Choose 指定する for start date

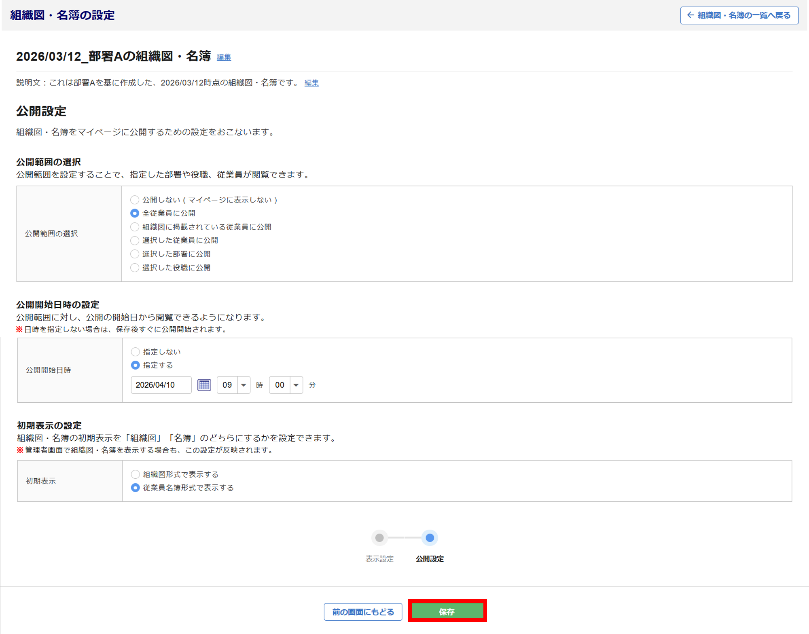(136, 365)
